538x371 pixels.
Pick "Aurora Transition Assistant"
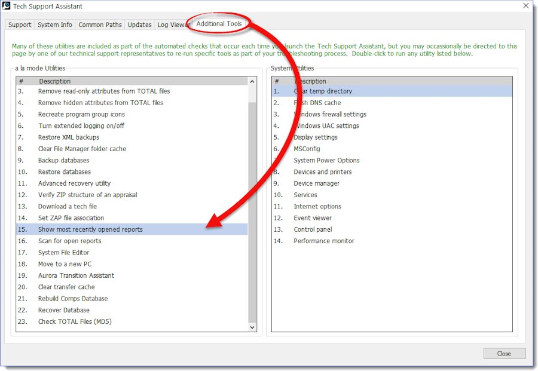(132, 275)
